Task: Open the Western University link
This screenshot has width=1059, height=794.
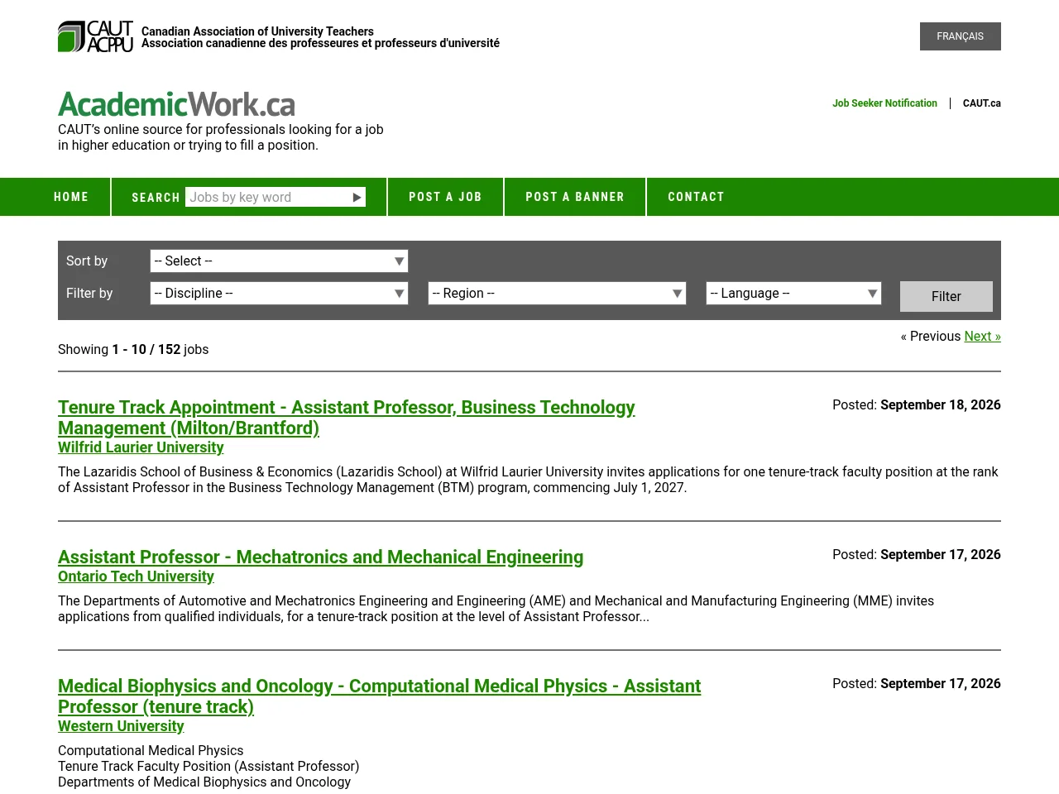Action: (x=121, y=726)
